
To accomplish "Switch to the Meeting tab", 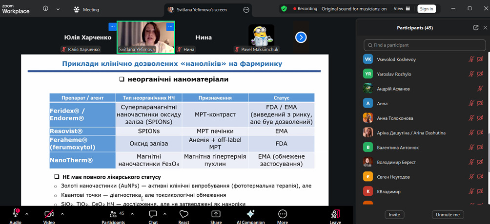I will [x=86, y=9].
